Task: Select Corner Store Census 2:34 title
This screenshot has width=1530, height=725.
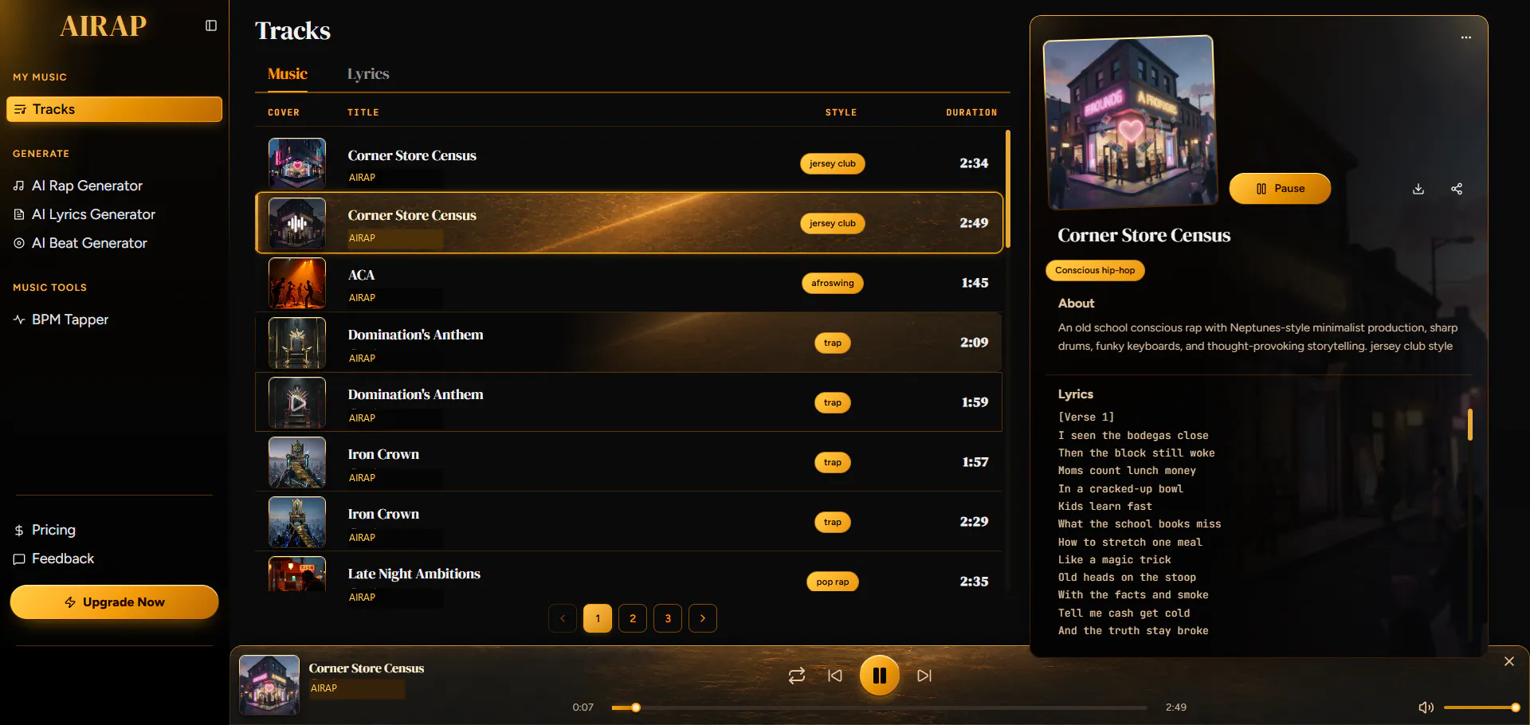Action: pyautogui.click(x=412, y=155)
